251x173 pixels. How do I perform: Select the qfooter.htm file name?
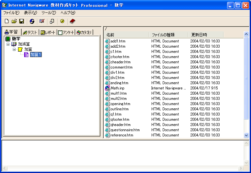(x=120, y=119)
